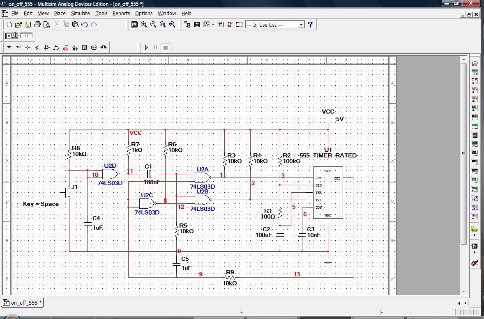Open the Simulate menu

click(80, 14)
